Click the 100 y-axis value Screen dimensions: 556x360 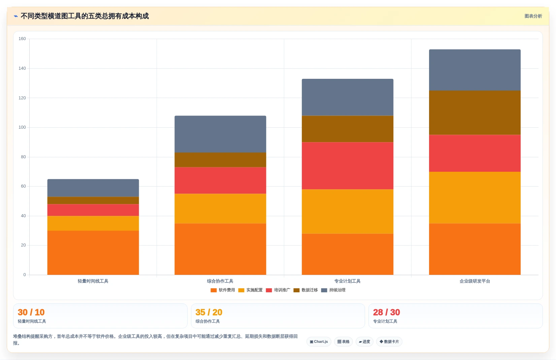pyautogui.click(x=22, y=127)
